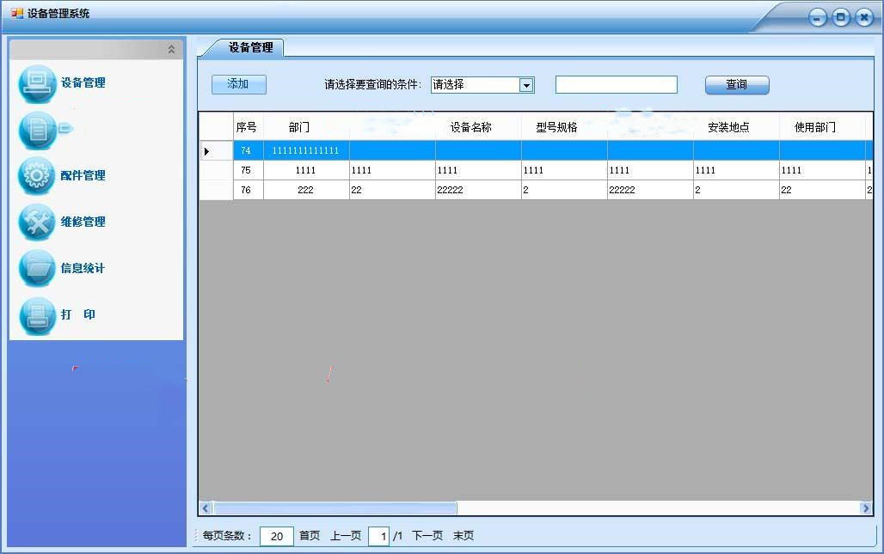Open 打印 sidebar label
The height and width of the screenshot is (554, 884).
point(77,314)
